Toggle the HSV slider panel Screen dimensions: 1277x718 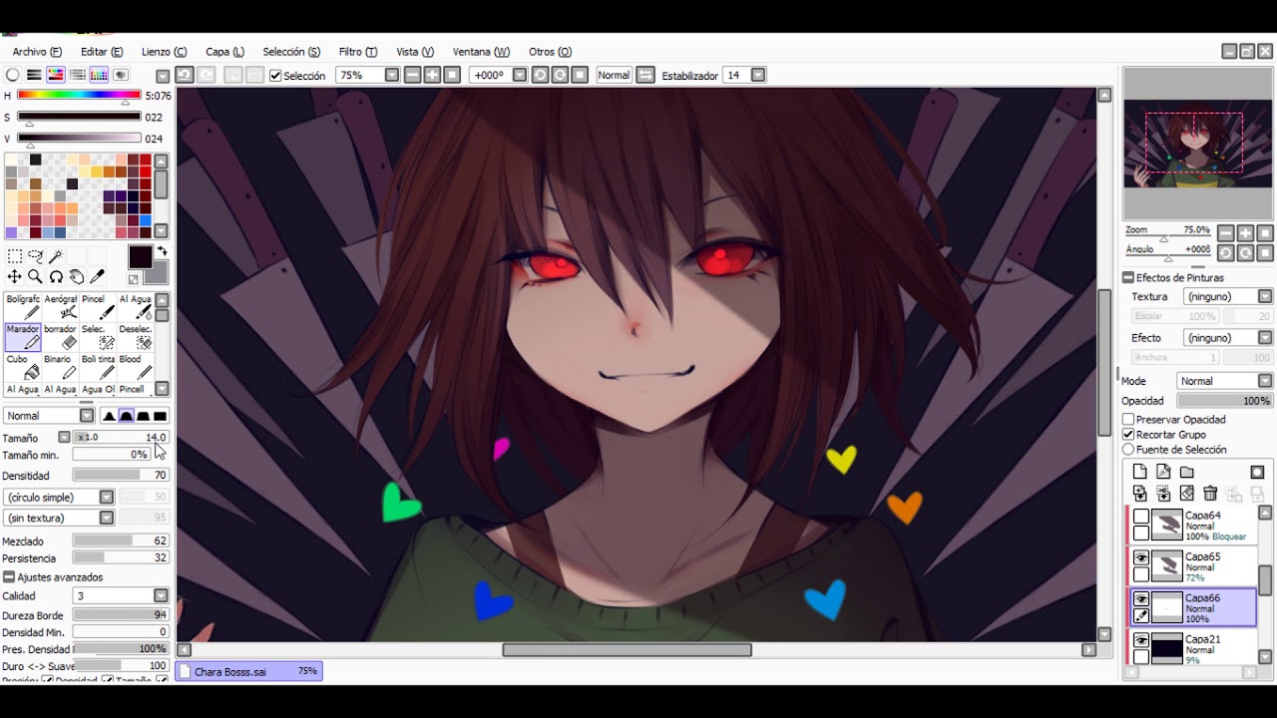[x=55, y=75]
